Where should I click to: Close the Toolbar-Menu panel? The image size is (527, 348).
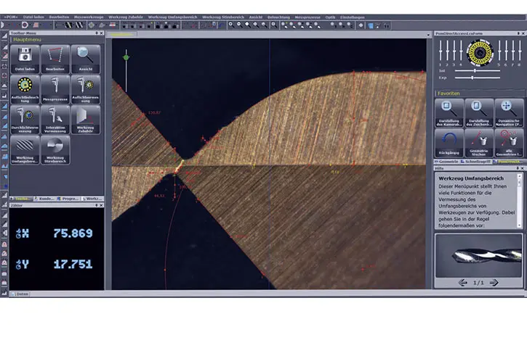(x=102, y=33)
